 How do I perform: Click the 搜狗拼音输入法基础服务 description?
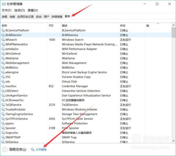click(77, 133)
